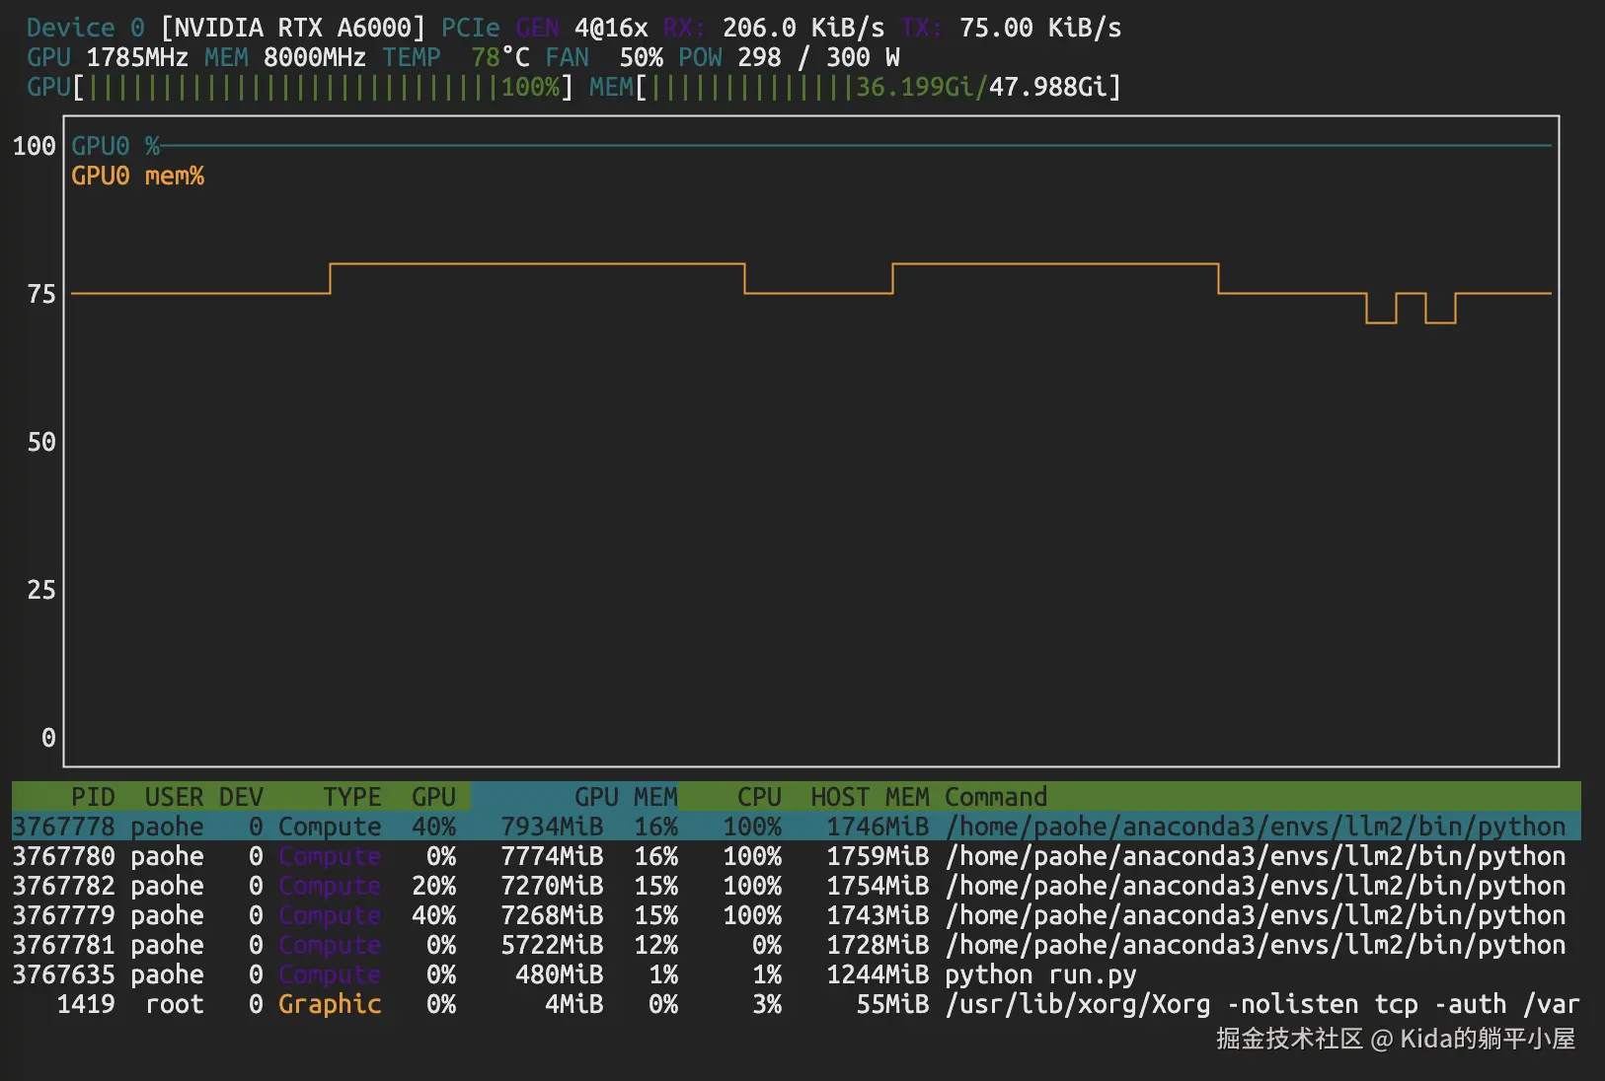Select the process row with PID 3767780

click(797, 856)
